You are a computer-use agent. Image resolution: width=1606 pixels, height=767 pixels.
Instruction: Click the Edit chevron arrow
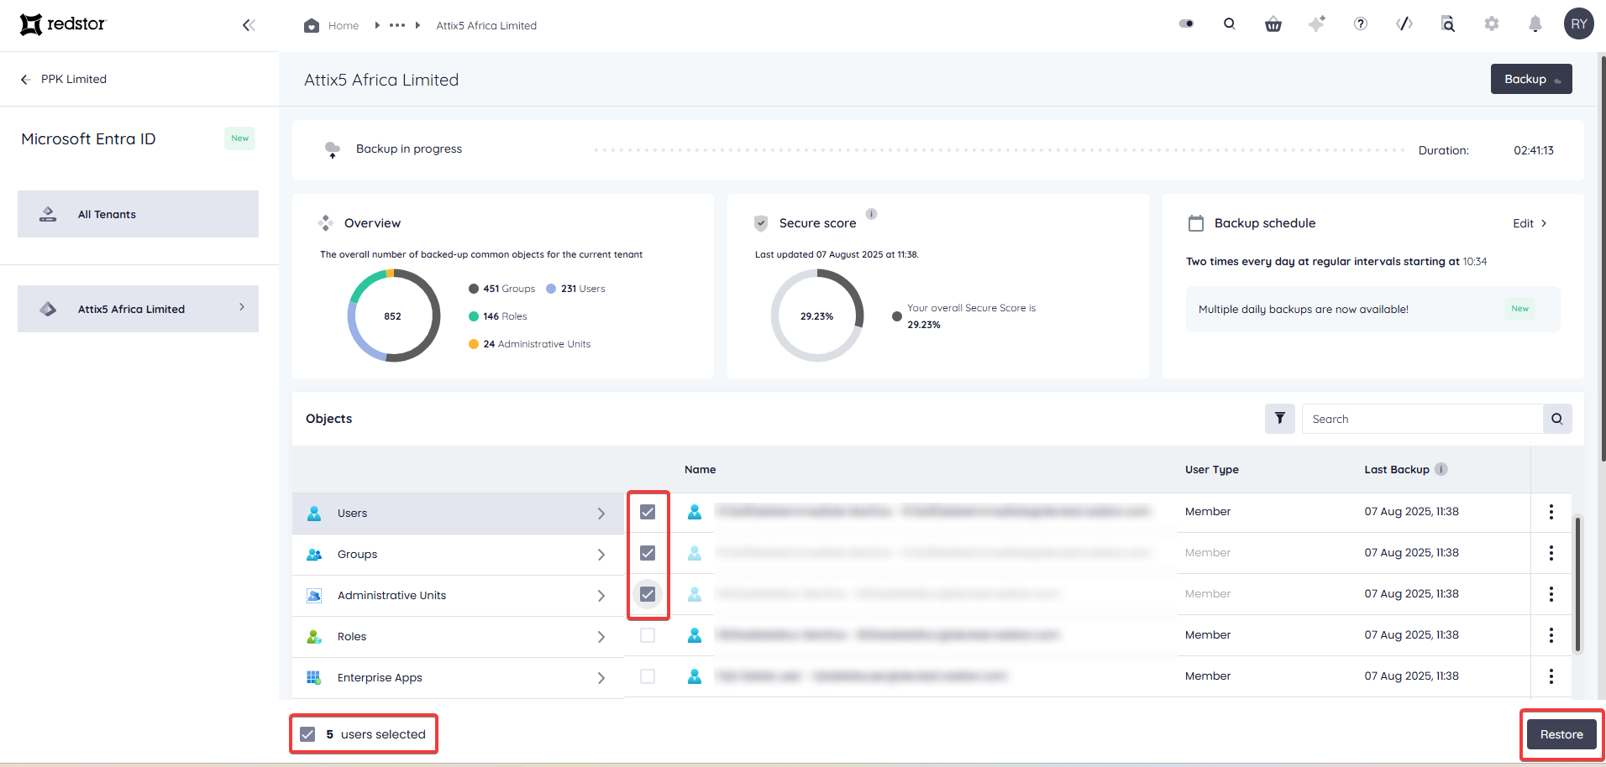pos(1544,223)
